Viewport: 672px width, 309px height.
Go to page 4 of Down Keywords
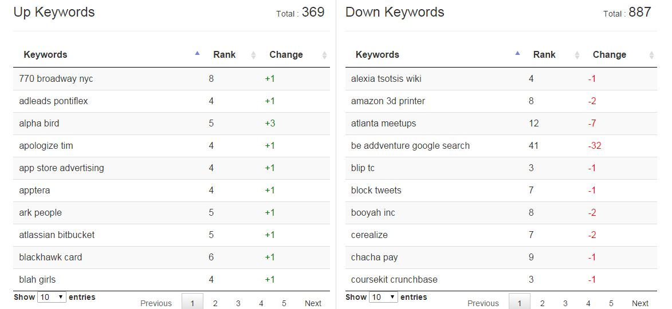588,303
